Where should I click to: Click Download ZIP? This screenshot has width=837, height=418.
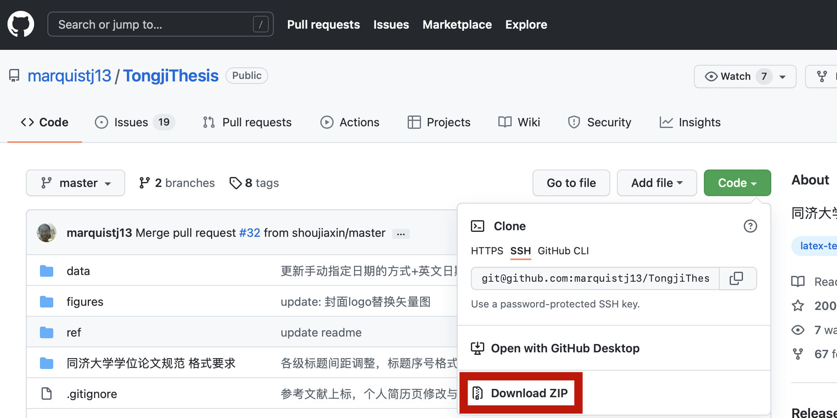coord(521,393)
